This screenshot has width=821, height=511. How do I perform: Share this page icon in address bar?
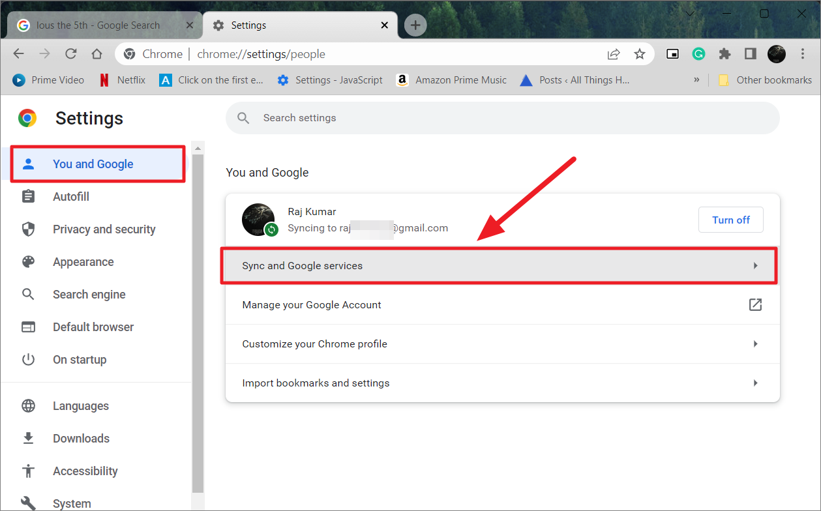point(614,54)
